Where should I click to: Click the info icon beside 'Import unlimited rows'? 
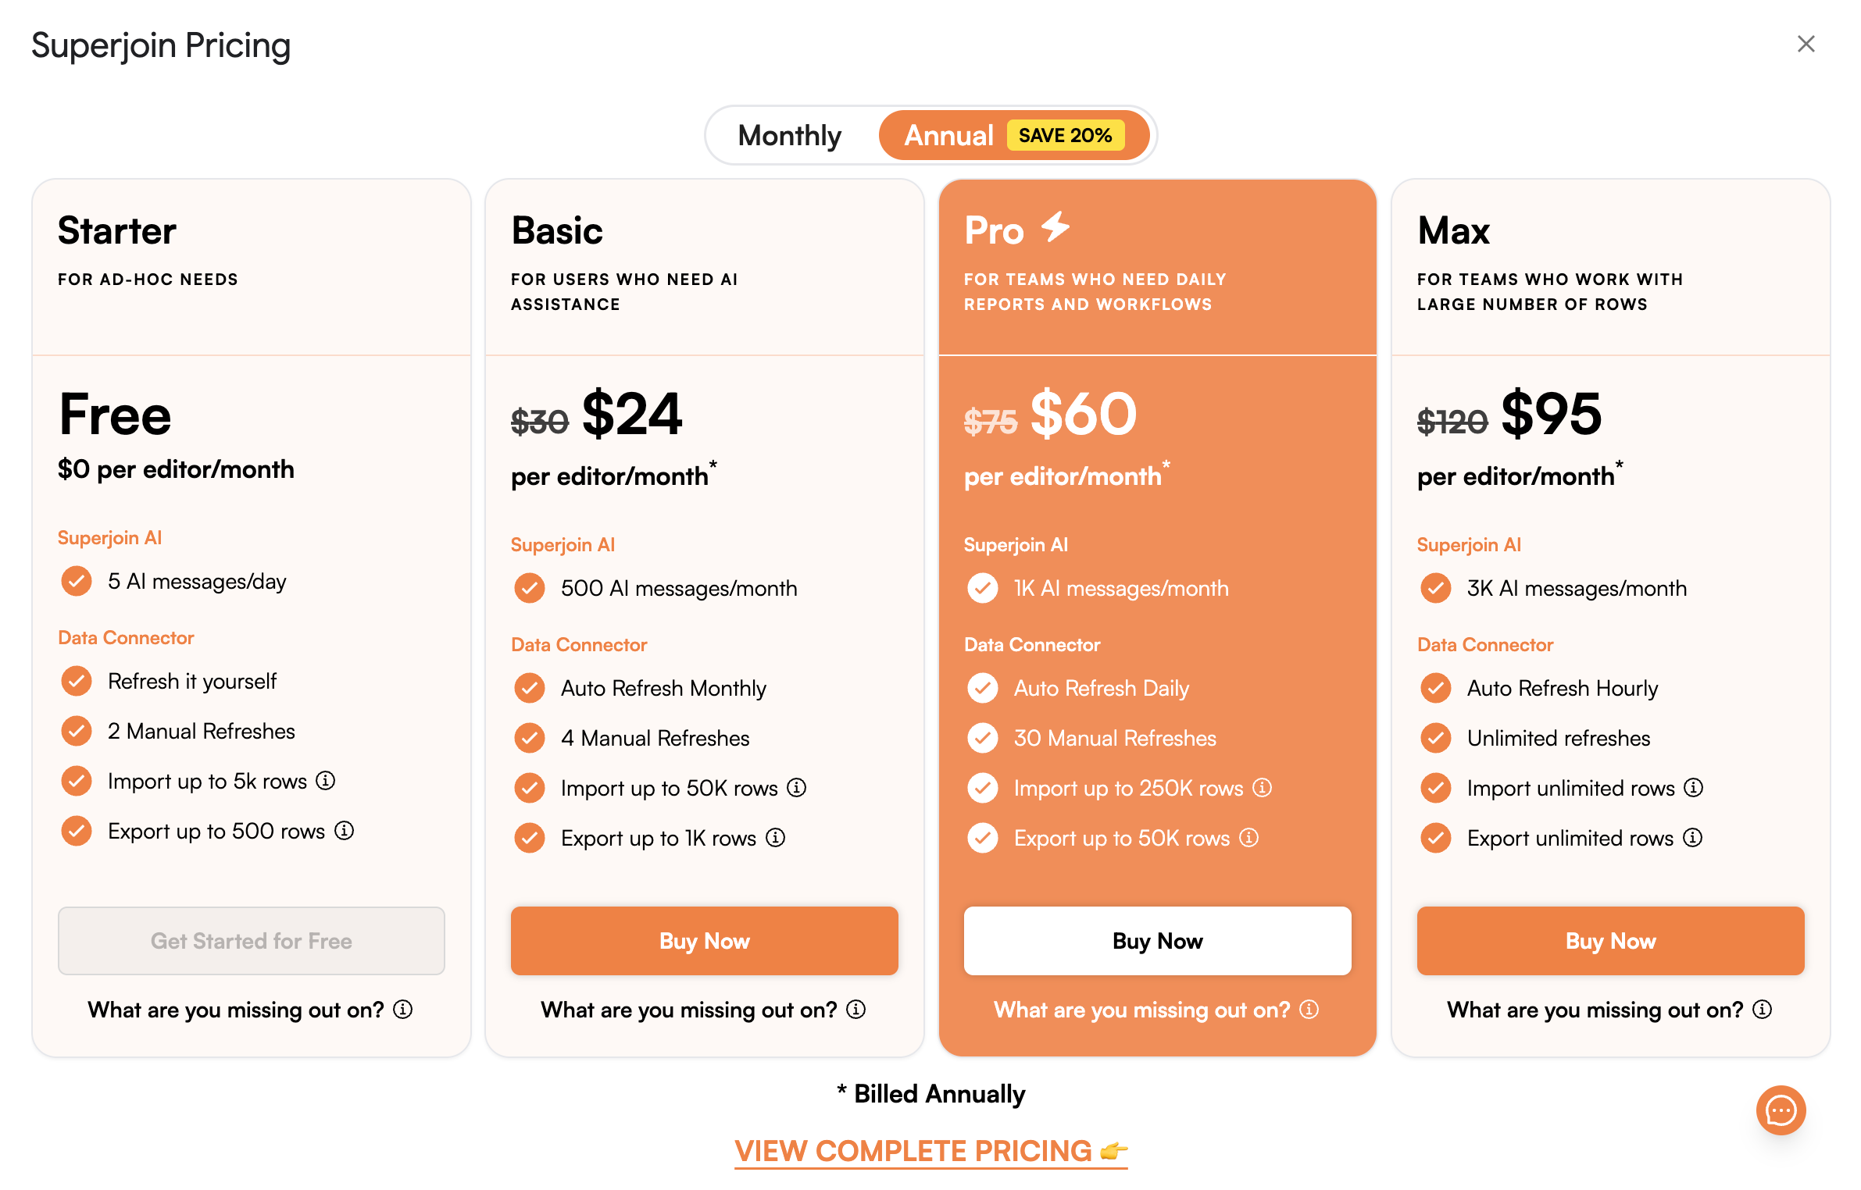[1694, 788]
